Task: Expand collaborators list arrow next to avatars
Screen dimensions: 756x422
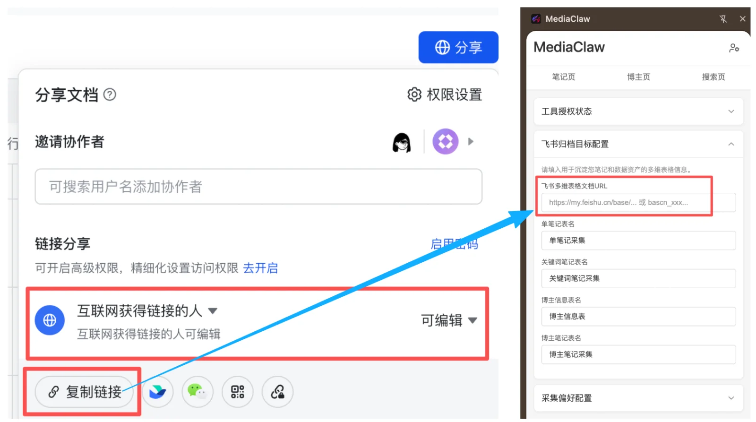Action: coord(471,141)
